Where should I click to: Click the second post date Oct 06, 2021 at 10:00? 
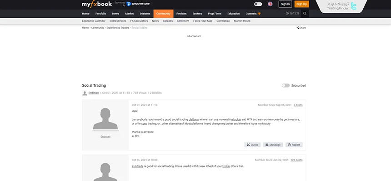coord(145,160)
